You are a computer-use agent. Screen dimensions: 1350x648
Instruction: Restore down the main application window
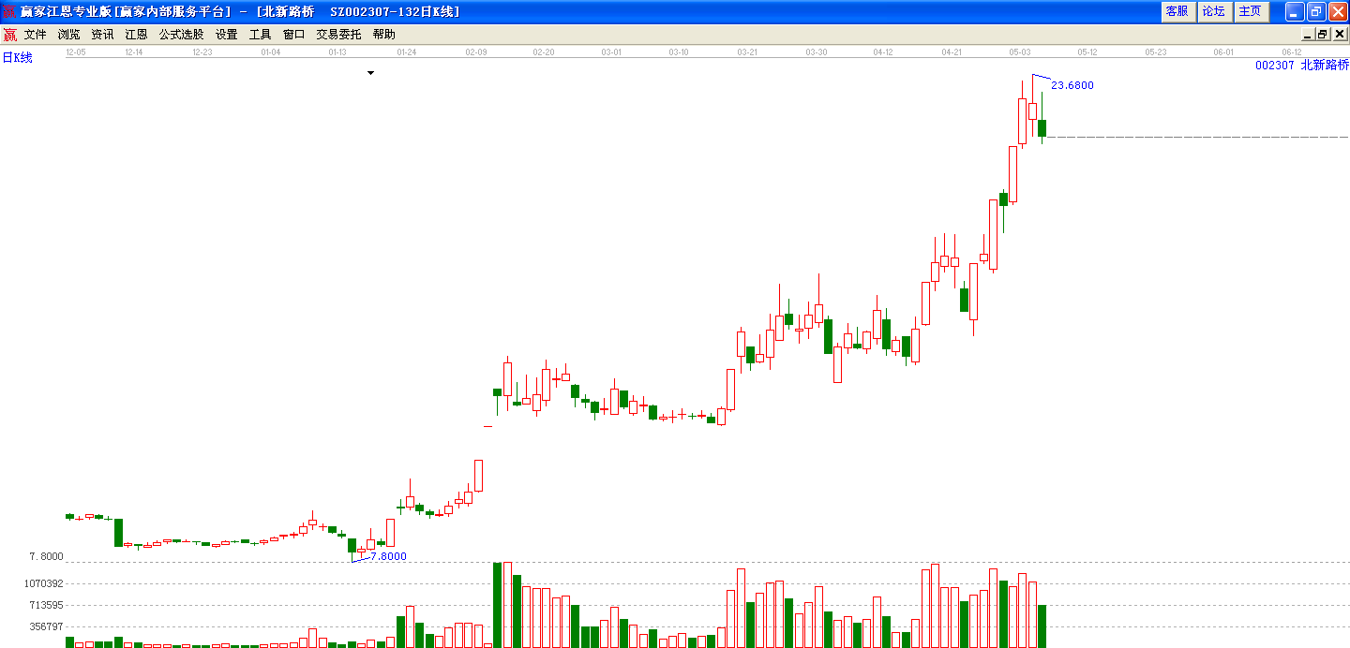point(1316,11)
